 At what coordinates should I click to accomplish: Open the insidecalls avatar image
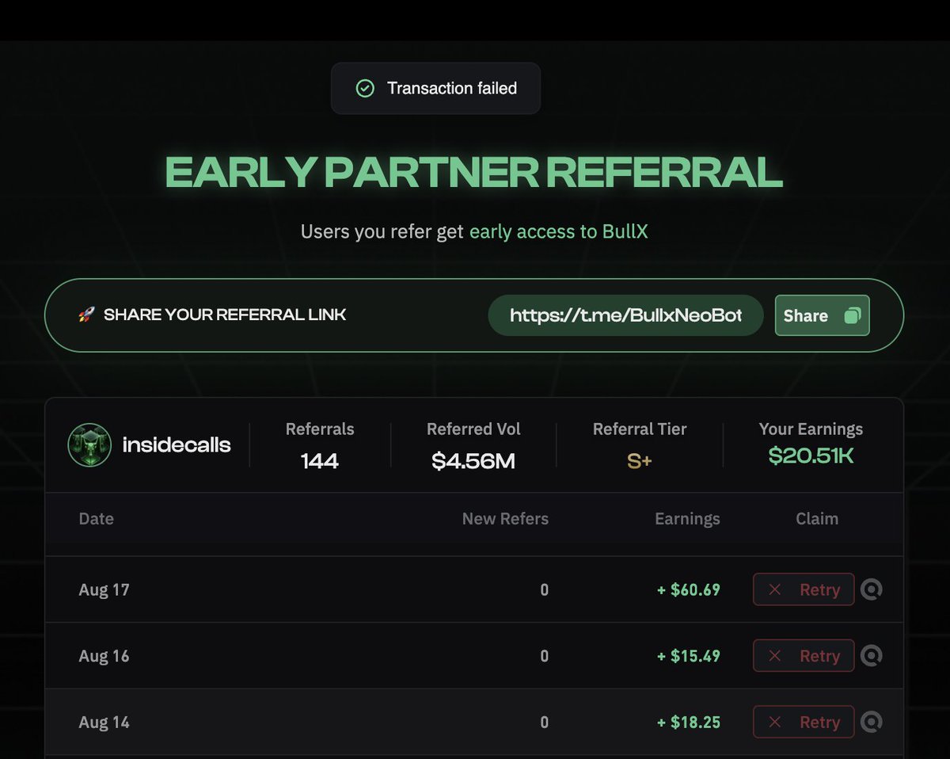pyautogui.click(x=89, y=444)
